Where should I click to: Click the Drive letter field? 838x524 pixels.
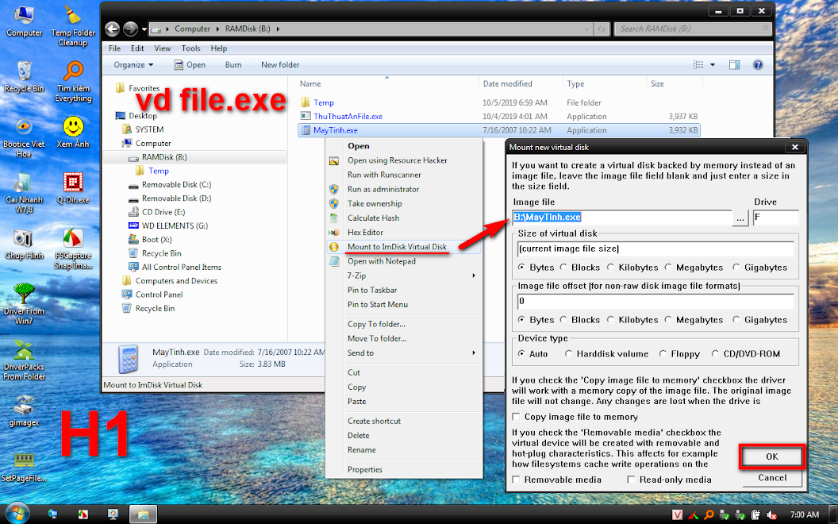click(775, 218)
